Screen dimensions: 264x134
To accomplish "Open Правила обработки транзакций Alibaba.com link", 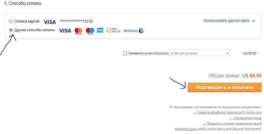I will point(227,113).
